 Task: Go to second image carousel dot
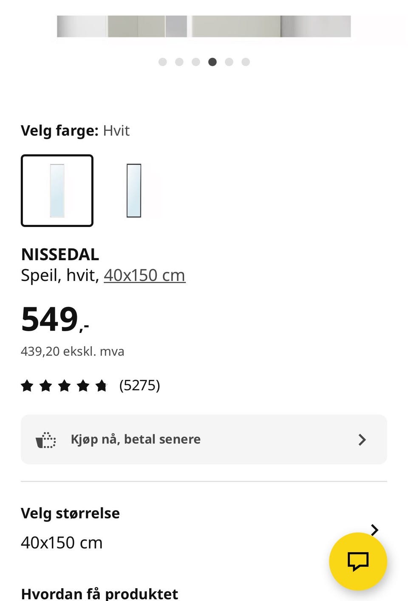[179, 62]
